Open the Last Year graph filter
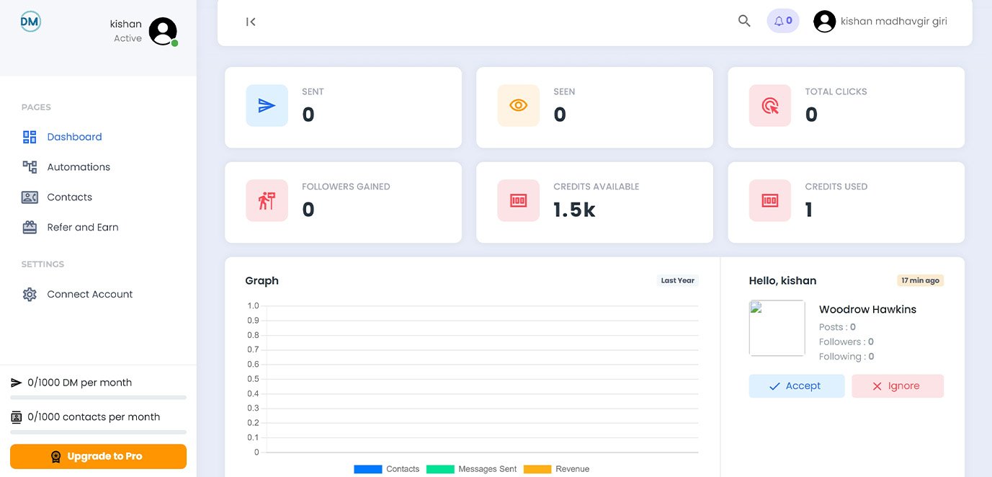 click(677, 280)
